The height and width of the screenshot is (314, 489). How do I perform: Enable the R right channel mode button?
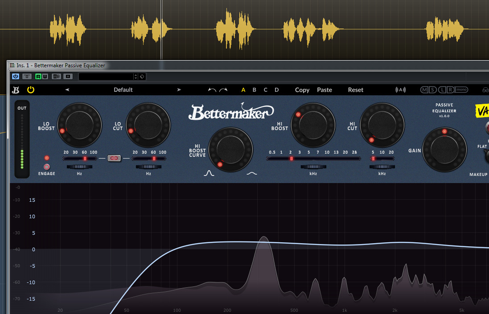(x=450, y=90)
